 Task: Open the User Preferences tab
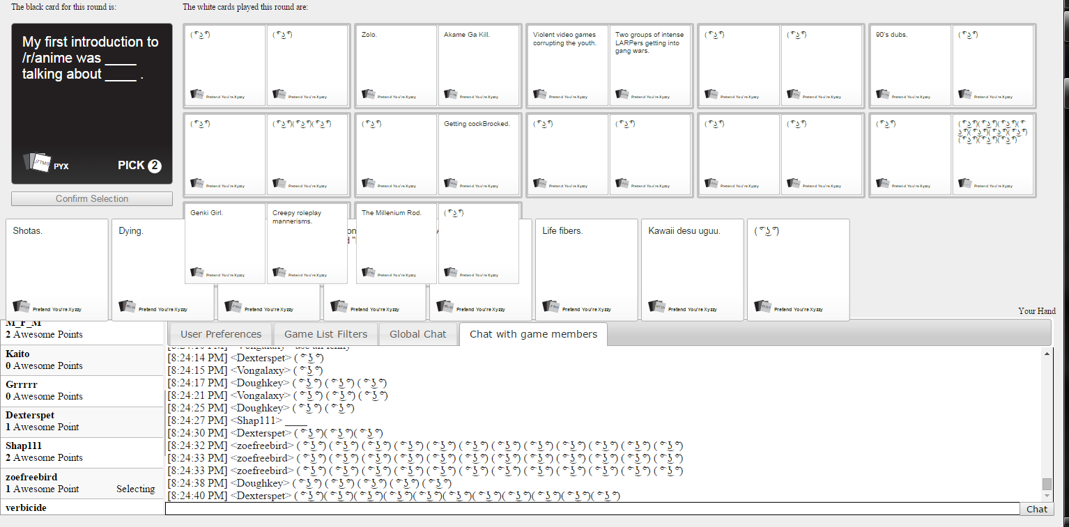pos(221,334)
